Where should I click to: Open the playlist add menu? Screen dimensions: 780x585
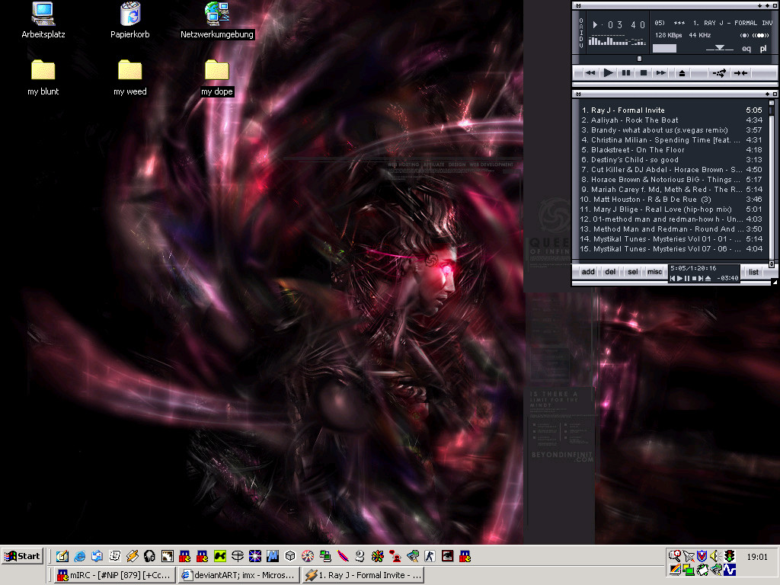coord(588,272)
